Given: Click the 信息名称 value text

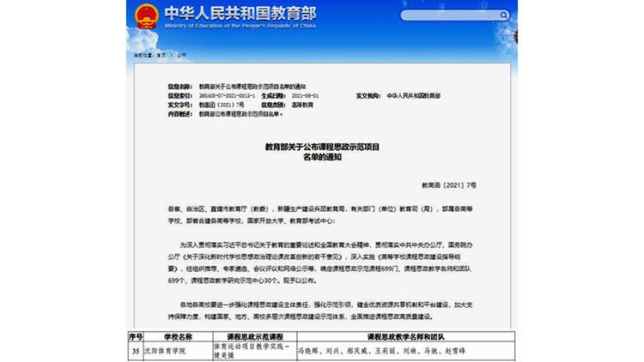Looking at the screenshot, I should tap(252, 87).
